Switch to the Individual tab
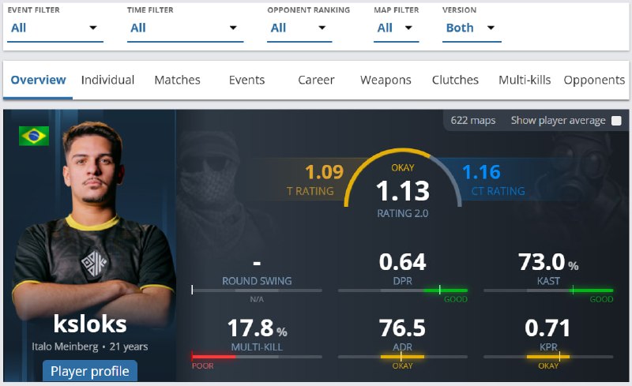The height and width of the screenshot is (386, 632). pos(107,80)
